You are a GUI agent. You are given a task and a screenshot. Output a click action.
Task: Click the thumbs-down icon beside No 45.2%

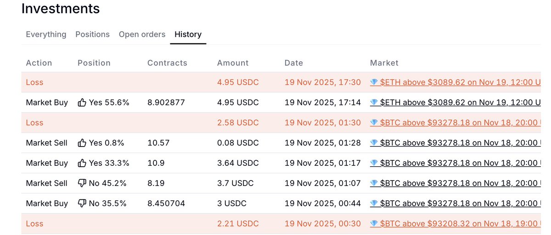click(82, 183)
